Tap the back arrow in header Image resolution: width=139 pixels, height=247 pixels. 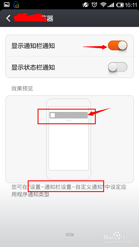(8, 19)
